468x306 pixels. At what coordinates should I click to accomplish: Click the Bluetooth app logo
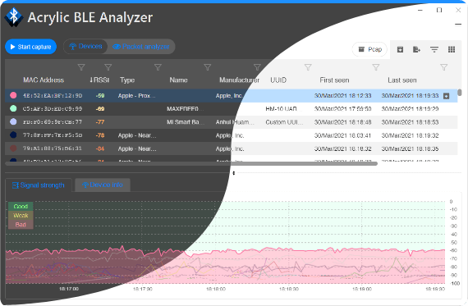click(13, 17)
